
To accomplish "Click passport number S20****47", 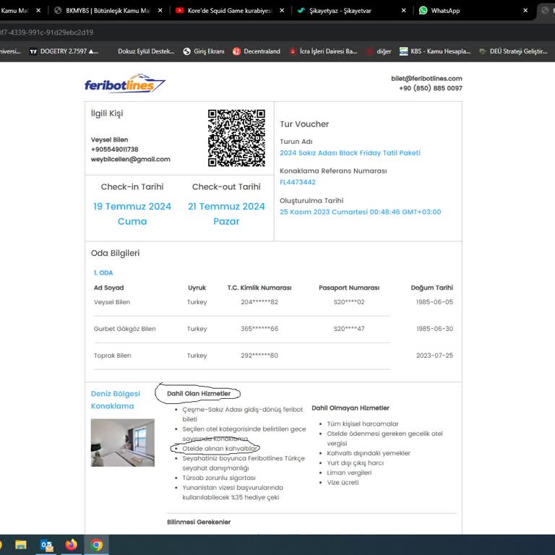I will 349,329.
